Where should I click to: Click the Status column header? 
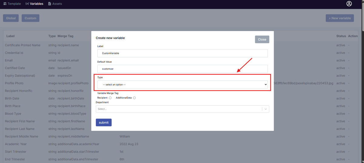coord(341,36)
